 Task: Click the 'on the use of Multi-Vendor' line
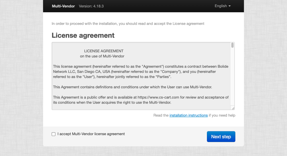click(102, 56)
